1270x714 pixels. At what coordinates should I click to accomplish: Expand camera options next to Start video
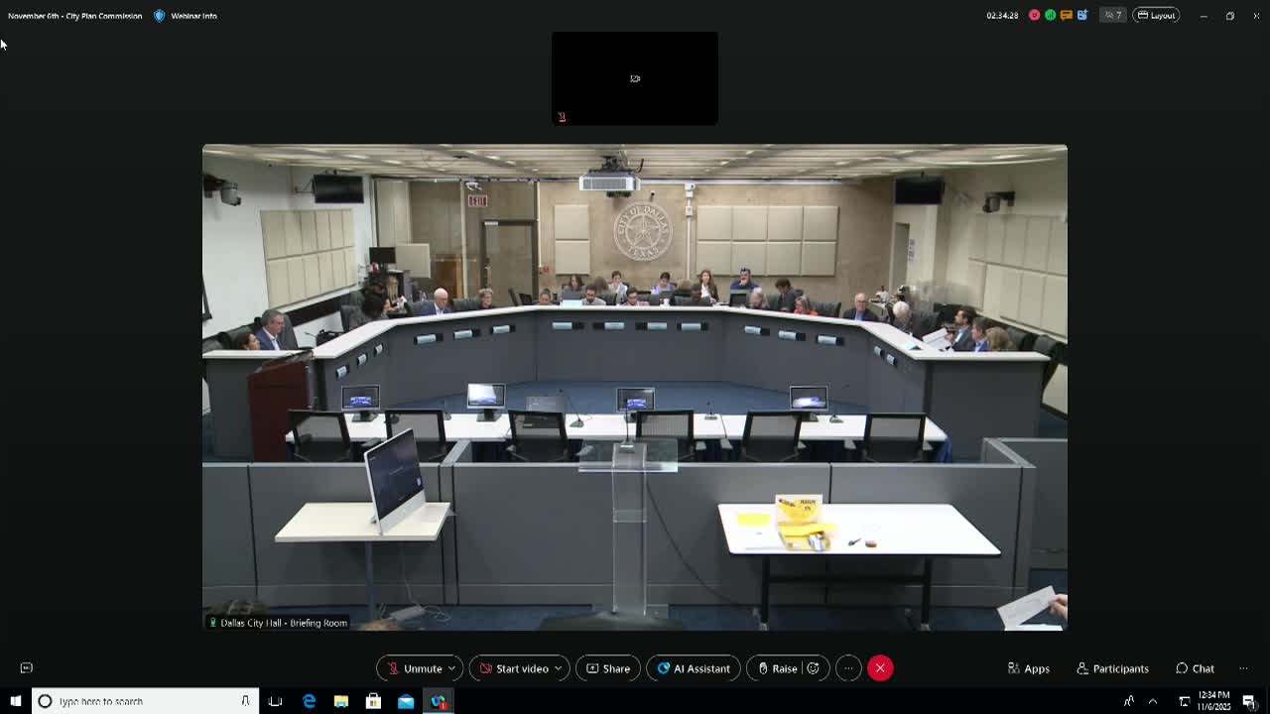[x=557, y=667]
